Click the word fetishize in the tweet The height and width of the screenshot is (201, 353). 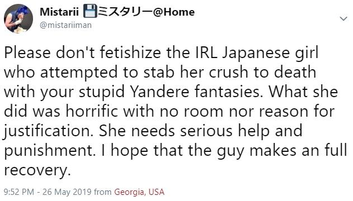point(130,52)
